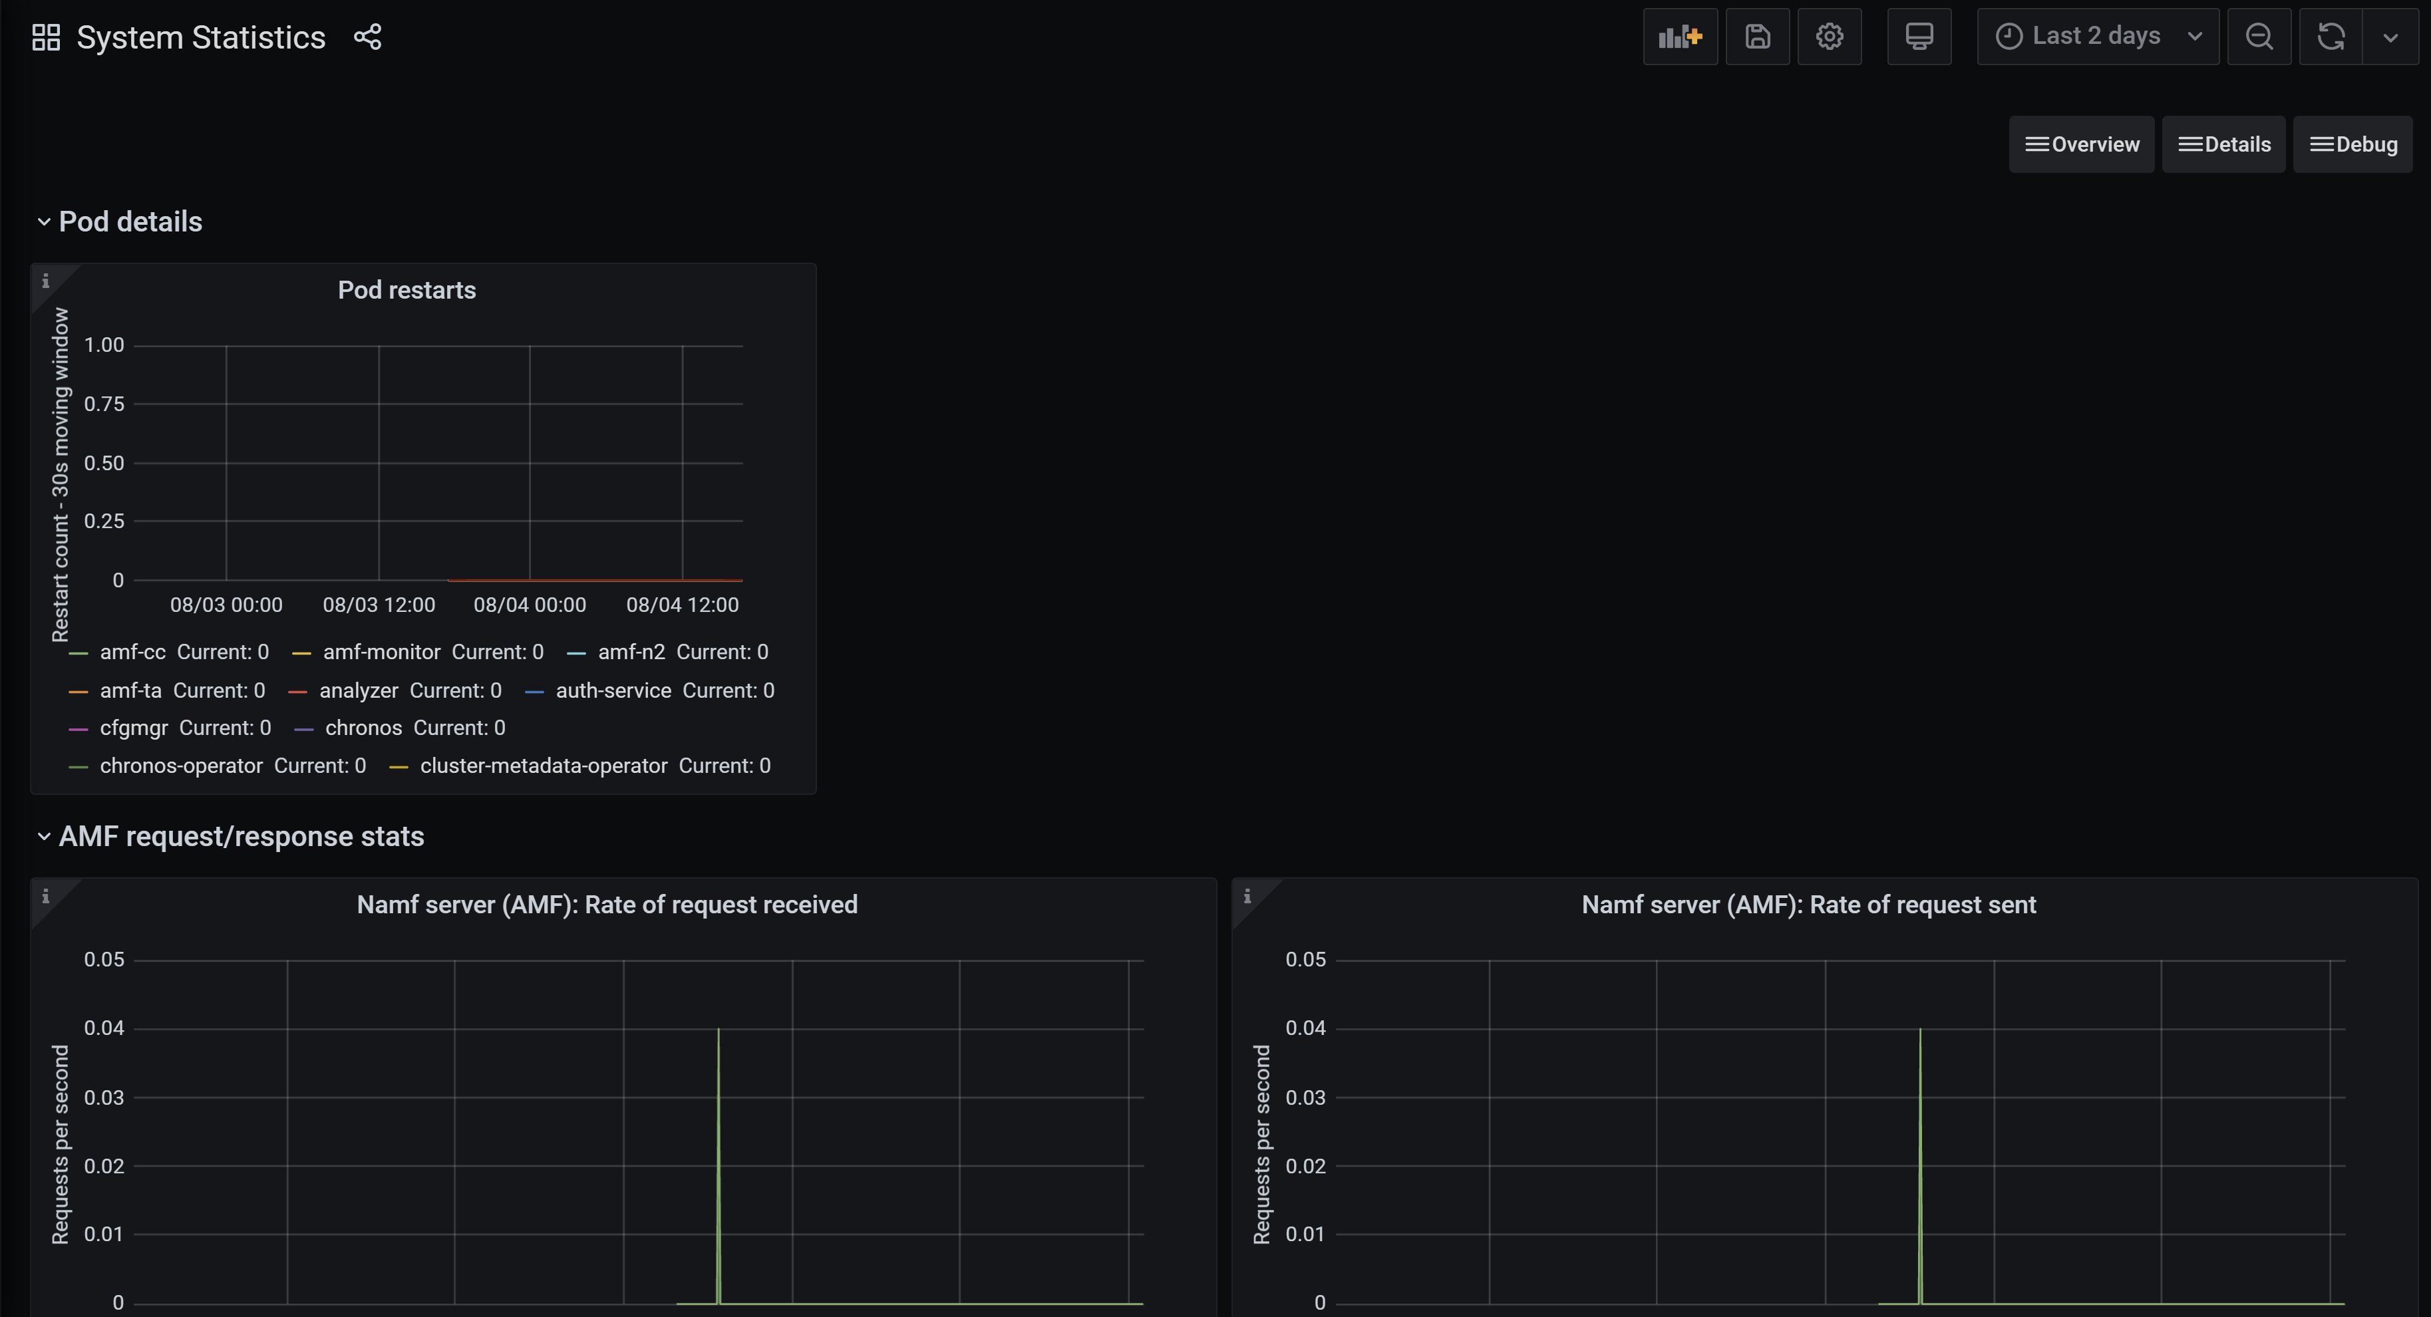
Task: Click the chronos-operator legend color line
Action: pyautogui.click(x=79, y=767)
